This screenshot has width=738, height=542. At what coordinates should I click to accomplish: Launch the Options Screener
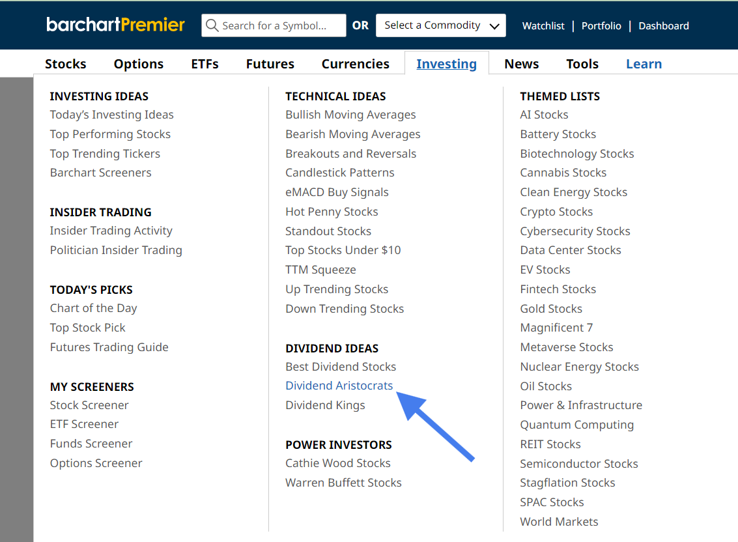pos(96,463)
